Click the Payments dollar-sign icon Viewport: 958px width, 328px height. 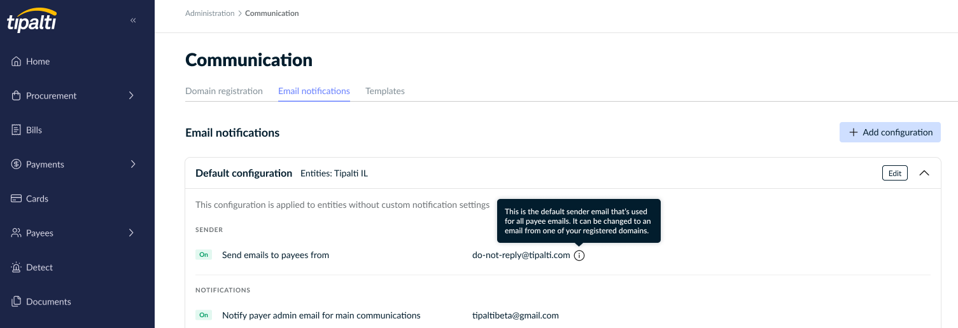[17, 164]
